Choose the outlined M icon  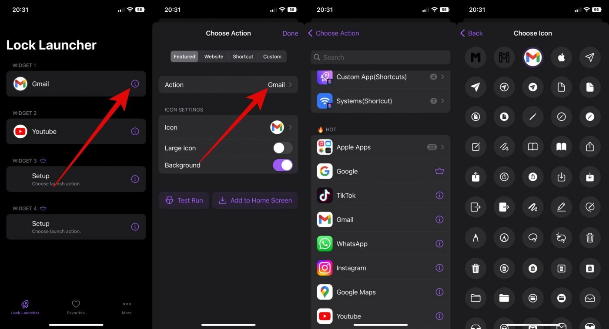(504, 57)
